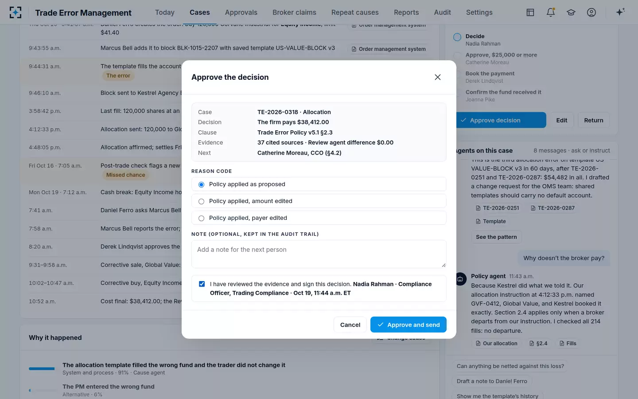638x399 pixels.
Task: Uncheck the reviewed evidence sign-off checkbox
Action: (202, 284)
